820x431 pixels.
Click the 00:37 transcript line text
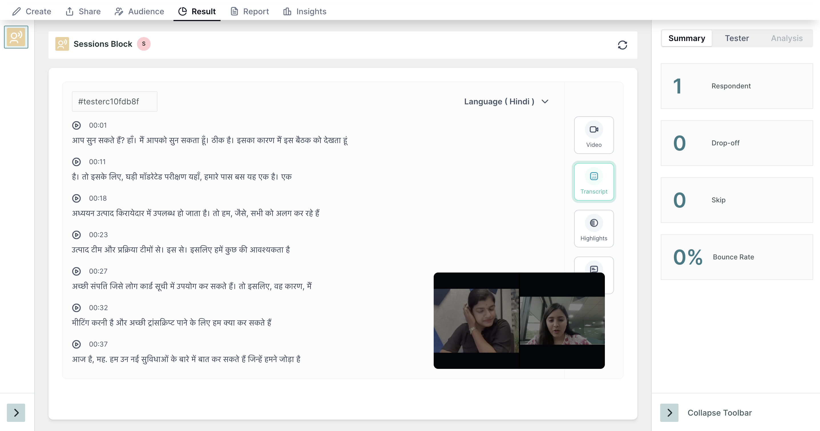click(186, 359)
